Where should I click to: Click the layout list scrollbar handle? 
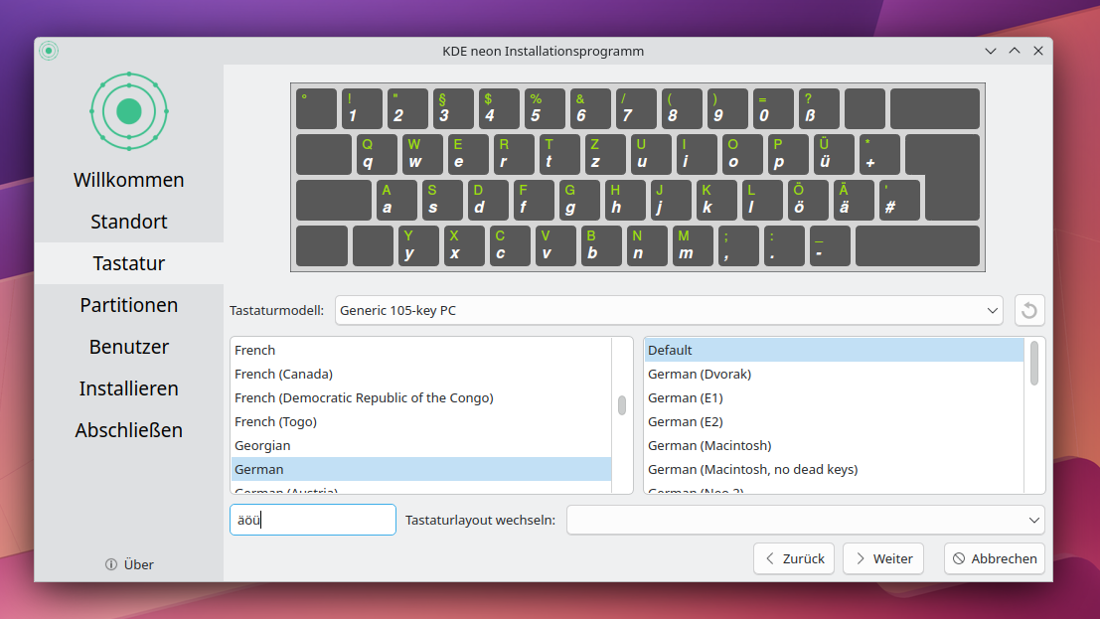pyautogui.click(x=622, y=405)
